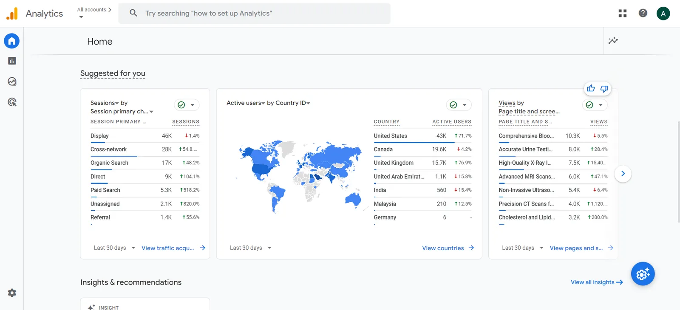Open Last 30 days dropdown in Sessions card

(x=114, y=248)
